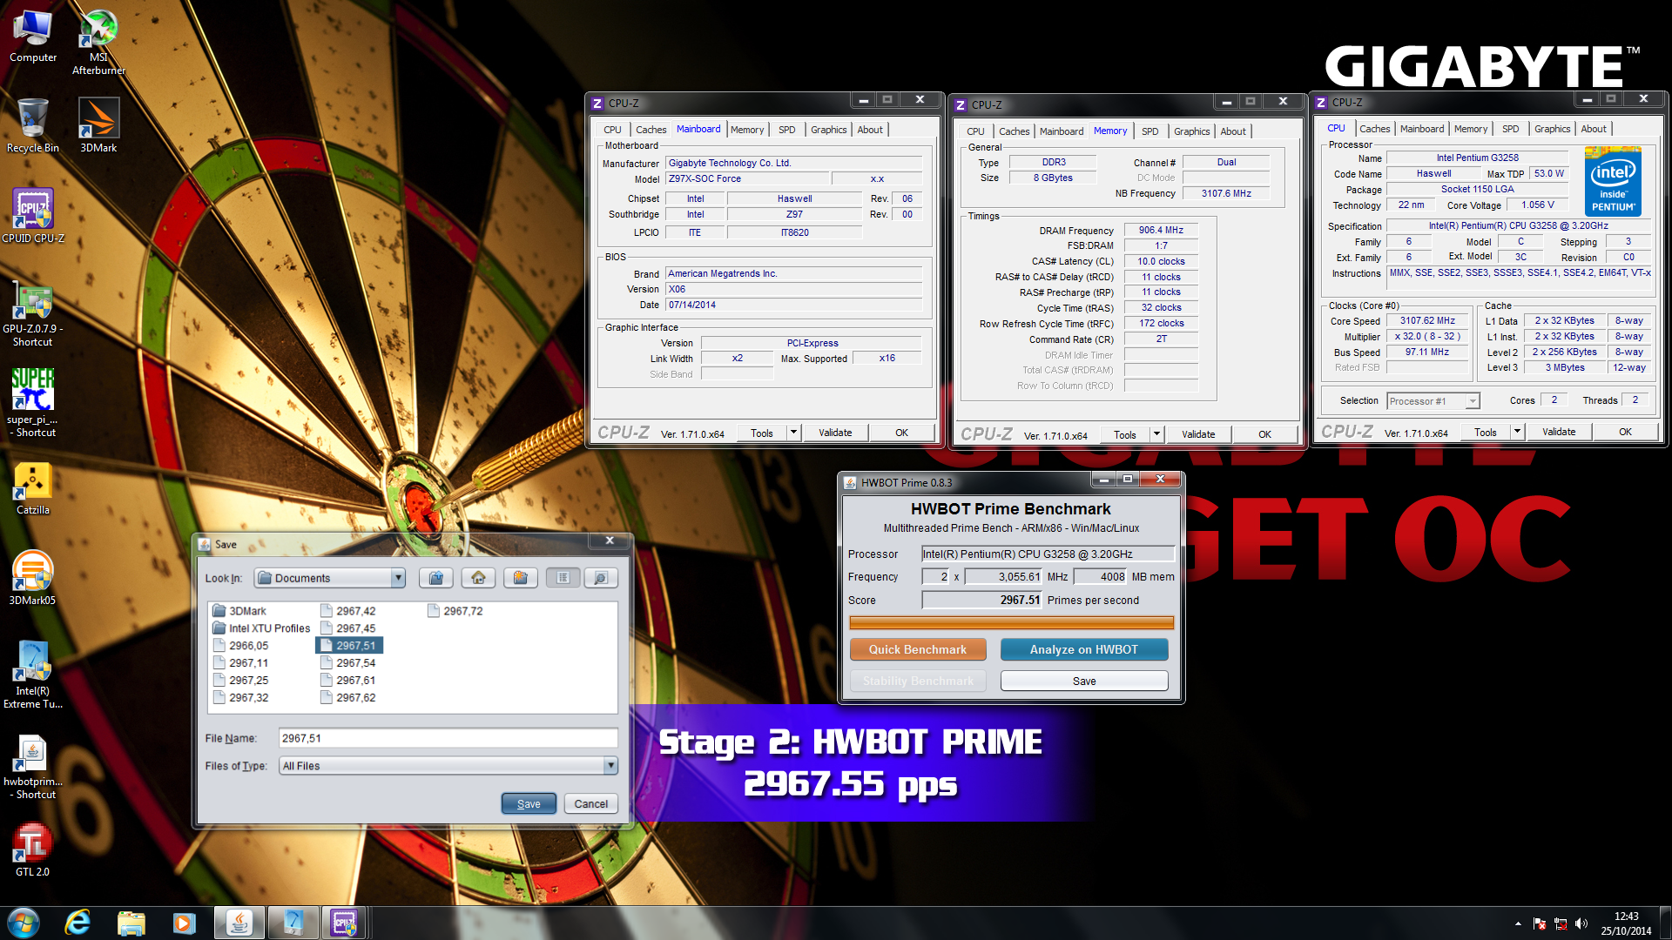Open About tab in Mainboard CPU-Z window
The height and width of the screenshot is (940, 1672).
pyautogui.click(x=869, y=130)
